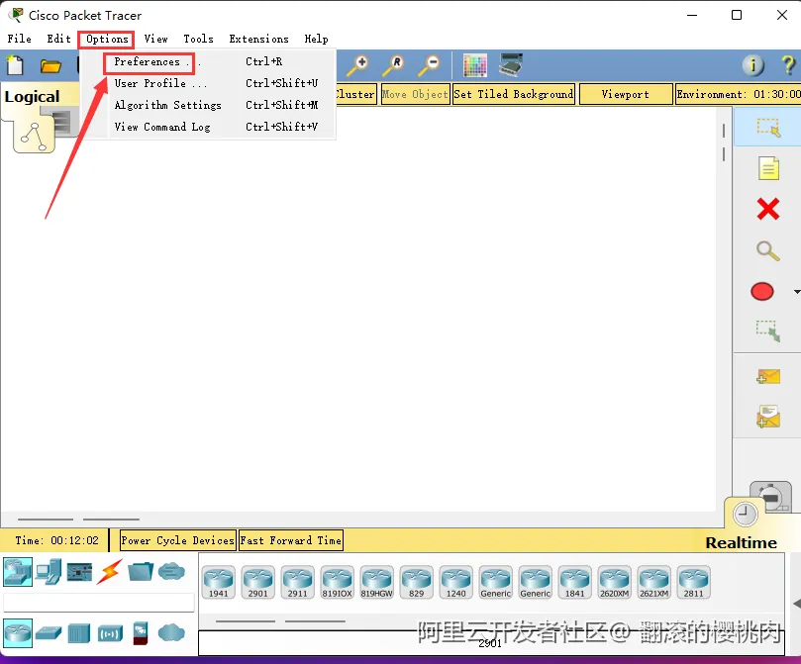Screen dimensions: 801x664
Task: Click the Zoom Reset magnifier
Action: click(x=393, y=65)
